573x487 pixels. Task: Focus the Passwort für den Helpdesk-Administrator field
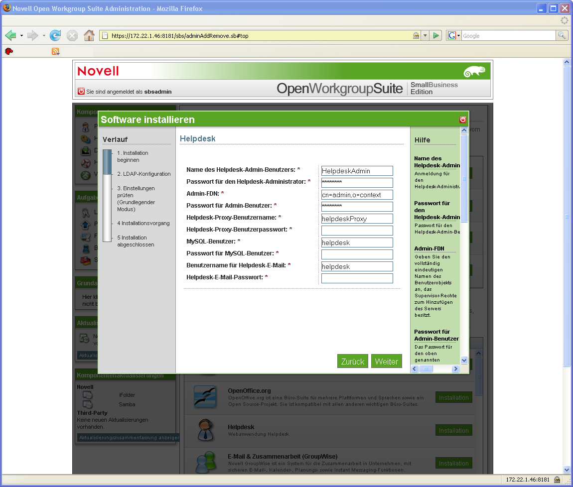click(x=357, y=183)
